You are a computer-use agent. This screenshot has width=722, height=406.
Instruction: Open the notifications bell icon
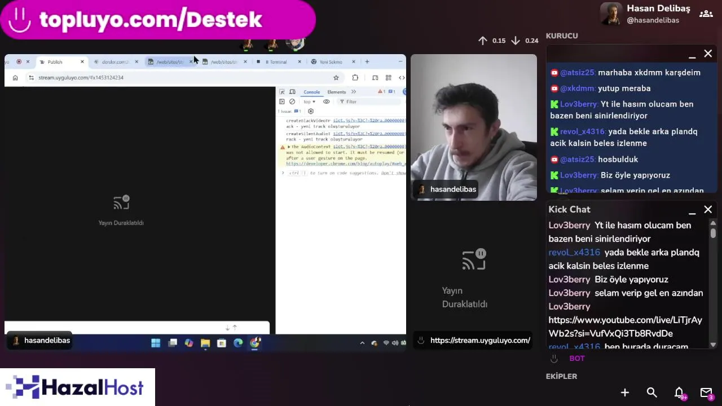coord(679,392)
